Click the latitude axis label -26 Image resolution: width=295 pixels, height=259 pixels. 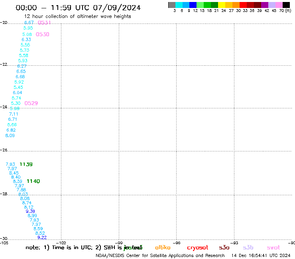4,150
